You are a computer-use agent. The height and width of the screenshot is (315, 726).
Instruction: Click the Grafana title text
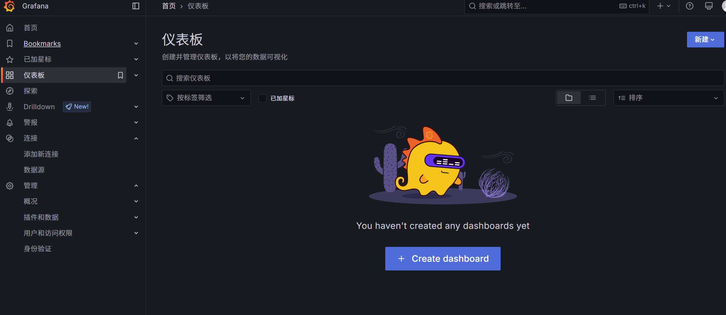click(x=35, y=6)
